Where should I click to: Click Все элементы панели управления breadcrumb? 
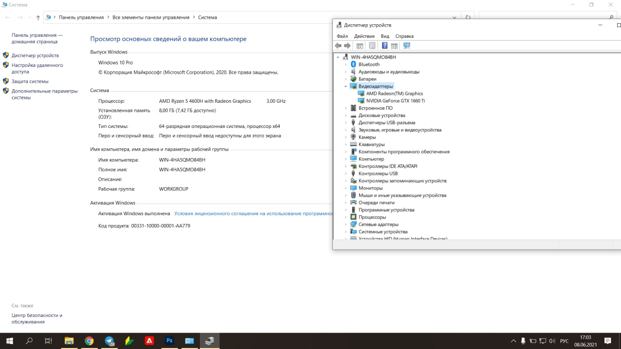(151, 17)
